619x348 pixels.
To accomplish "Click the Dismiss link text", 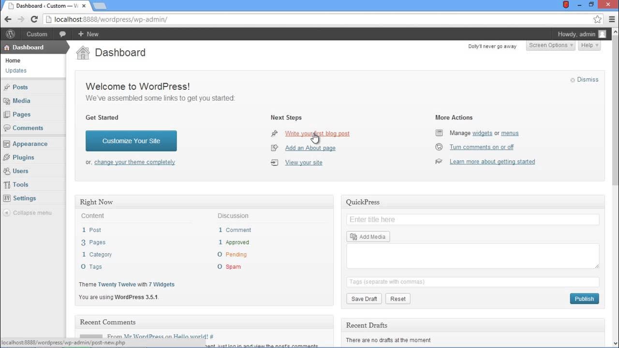I will (x=588, y=80).
